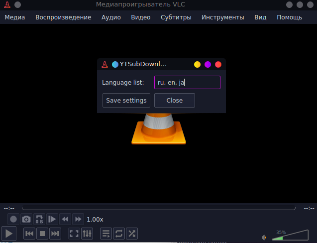The image size is (317, 243).
Task: Stop playback with the stop button
Action: coord(42,234)
